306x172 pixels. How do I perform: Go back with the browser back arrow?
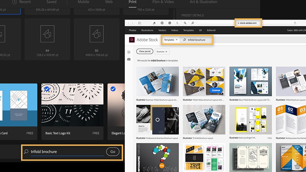click(x=128, y=23)
